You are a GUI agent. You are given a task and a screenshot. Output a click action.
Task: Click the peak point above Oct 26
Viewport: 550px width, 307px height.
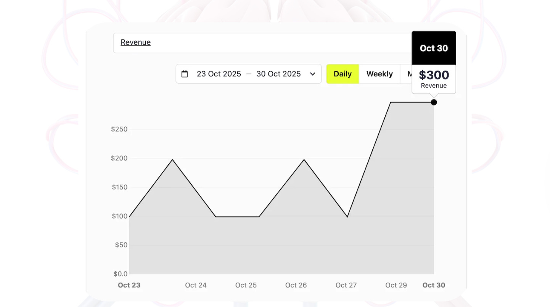point(304,159)
